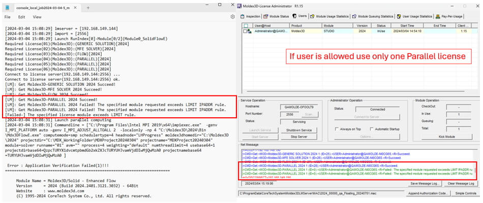
Task: Click the 'Error : Application Verification Failed(1)!!!' line
Action: point(57,165)
